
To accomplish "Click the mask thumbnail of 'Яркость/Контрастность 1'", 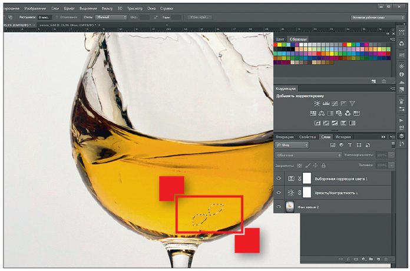I will (x=306, y=193).
